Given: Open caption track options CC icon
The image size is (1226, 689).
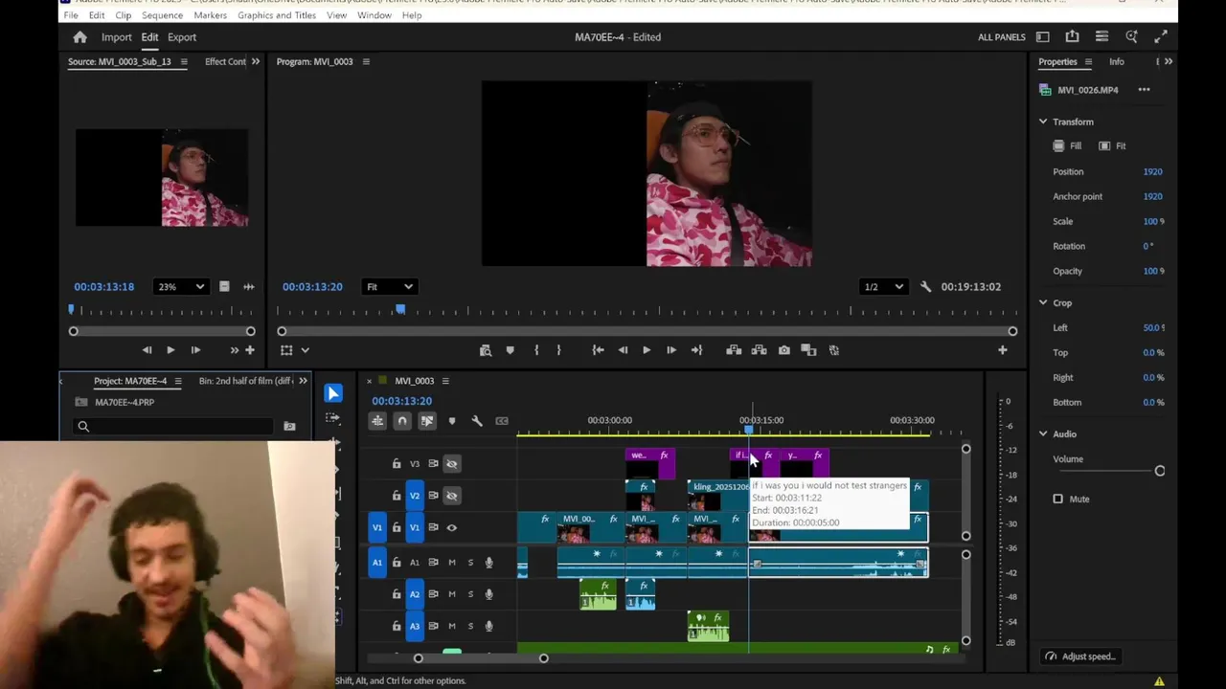Looking at the screenshot, I should [x=502, y=421].
